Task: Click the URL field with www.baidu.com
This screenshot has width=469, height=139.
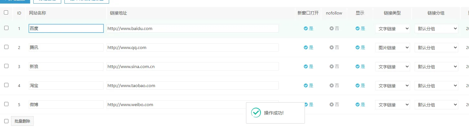Action: point(193,28)
